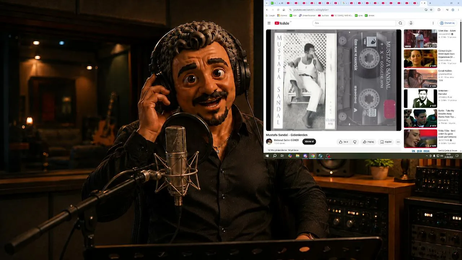Open Chrome extensions puzzle icon

click(x=439, y=10)
